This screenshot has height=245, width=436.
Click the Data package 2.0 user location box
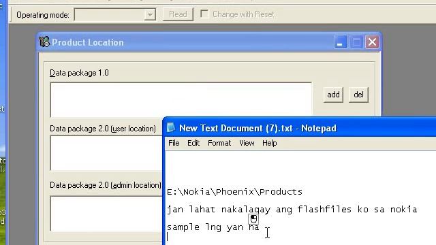(x=106, y=153)
